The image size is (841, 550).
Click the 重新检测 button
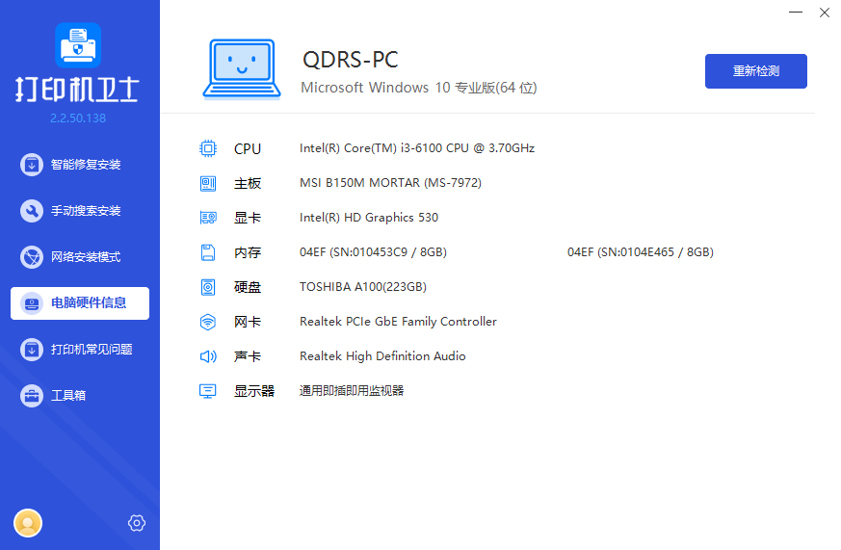755,71
